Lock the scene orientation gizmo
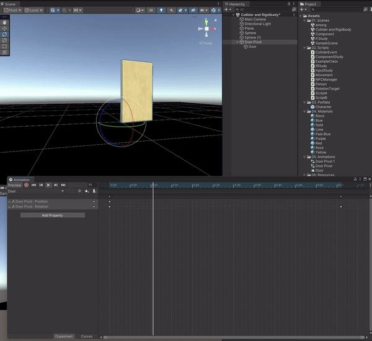Image resolution: width=372 pixels, height=341 pixels. (215, 20)
